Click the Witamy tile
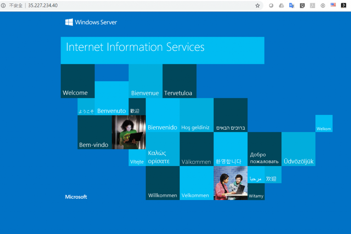This screenshot has height=234, width=351. coord(256,192)
